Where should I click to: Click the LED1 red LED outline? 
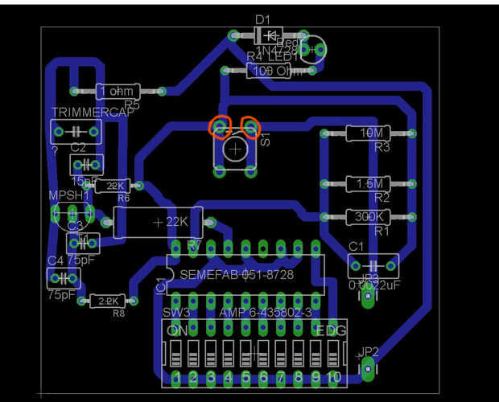pos(313,50)
